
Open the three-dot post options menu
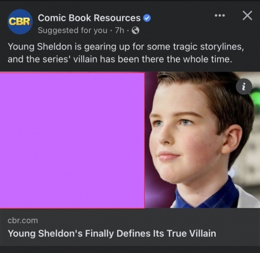(x=220, y=15)
